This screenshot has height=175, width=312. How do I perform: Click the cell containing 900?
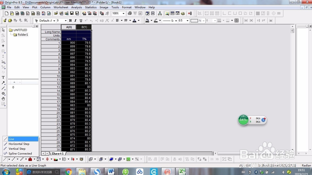click(x=69, y=42)
